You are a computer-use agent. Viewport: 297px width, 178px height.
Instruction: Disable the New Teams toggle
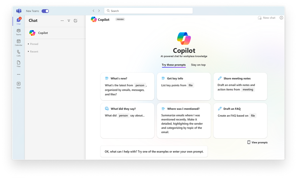(x=45, y=11)
